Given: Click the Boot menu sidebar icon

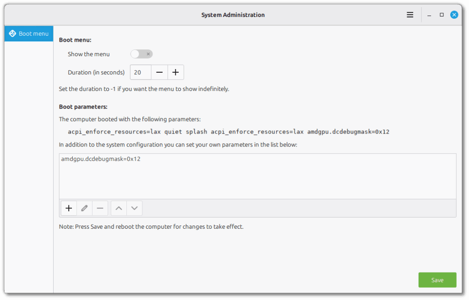Looking at the screenshot, I should (x=12, y=33).
